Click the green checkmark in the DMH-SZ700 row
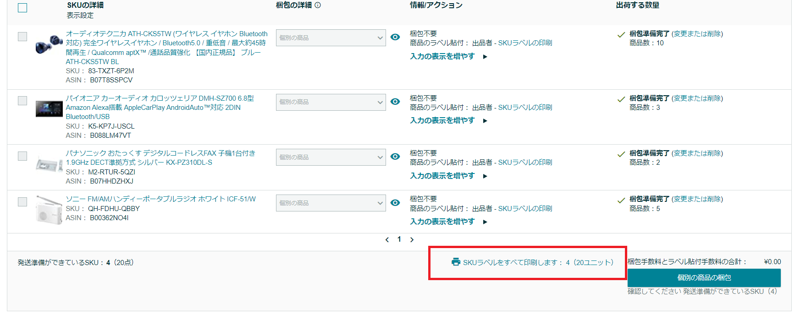795x314 pixels. click(x=621, y=99)
